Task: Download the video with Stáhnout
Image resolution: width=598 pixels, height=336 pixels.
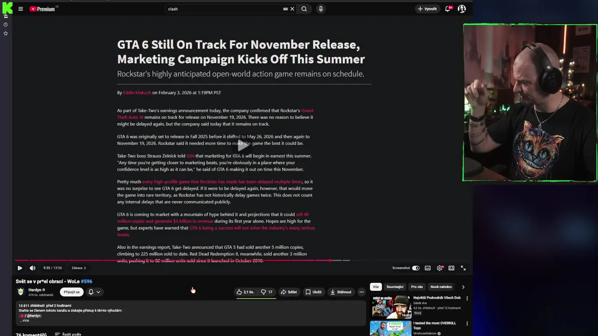Action: [341, 292]
